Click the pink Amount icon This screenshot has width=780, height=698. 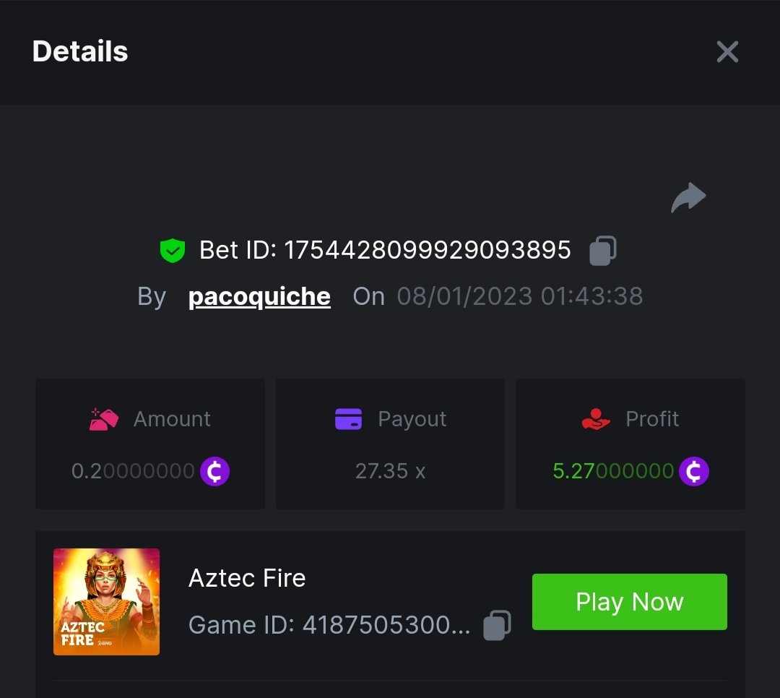click(x=104, y=419)
